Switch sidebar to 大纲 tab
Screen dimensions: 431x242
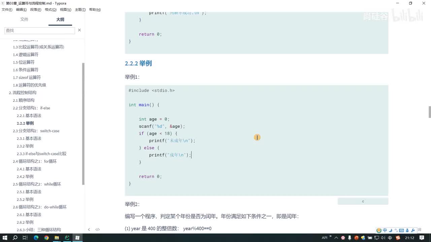pyautogui.click(x=60, y=19)
